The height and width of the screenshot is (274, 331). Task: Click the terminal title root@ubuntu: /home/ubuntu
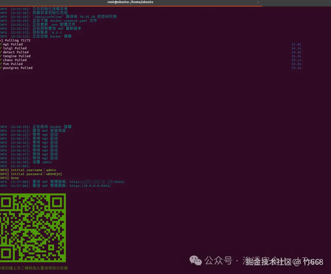[x=130, y=2]
